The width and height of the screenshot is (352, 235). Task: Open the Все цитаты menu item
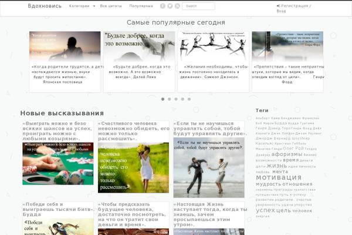point(111,6)
